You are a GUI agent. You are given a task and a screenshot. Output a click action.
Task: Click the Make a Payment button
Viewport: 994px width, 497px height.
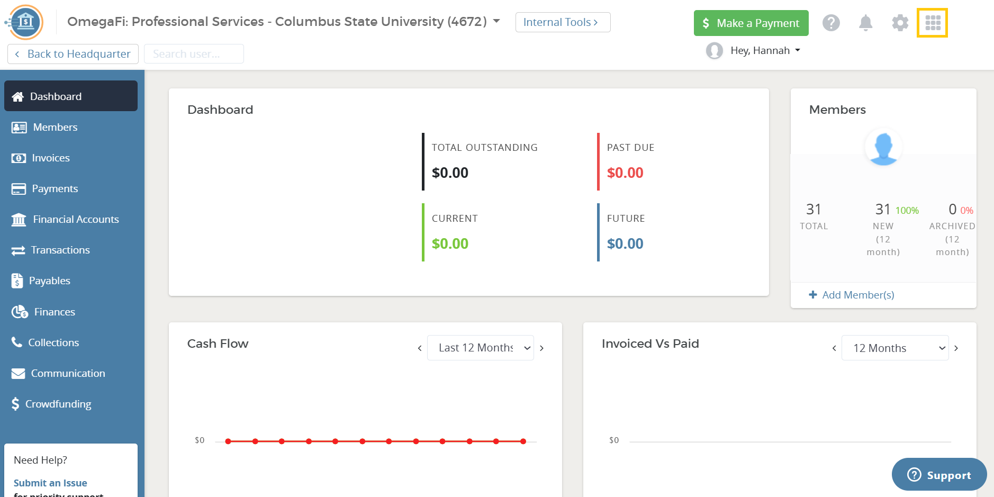pos(751,23)
